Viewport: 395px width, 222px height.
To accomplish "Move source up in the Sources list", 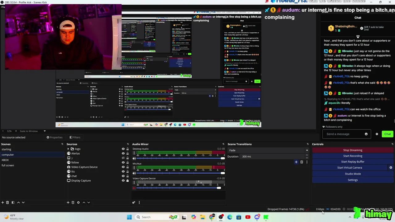I will (84, 203).
